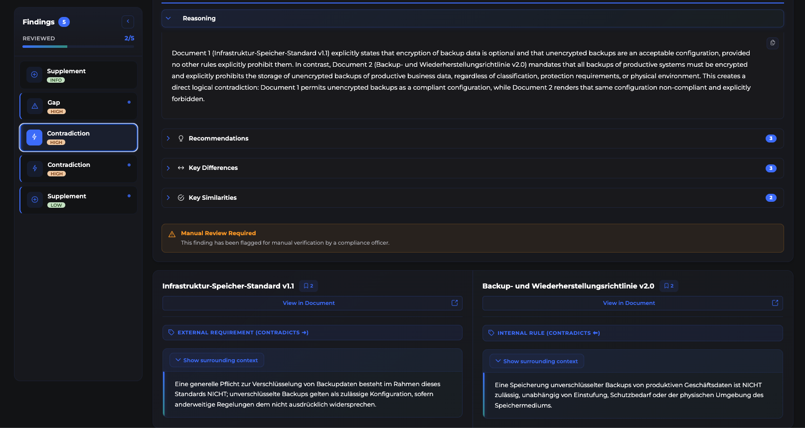
Task: Click the reviewed progress bar
Action: (x=78, y=46)
